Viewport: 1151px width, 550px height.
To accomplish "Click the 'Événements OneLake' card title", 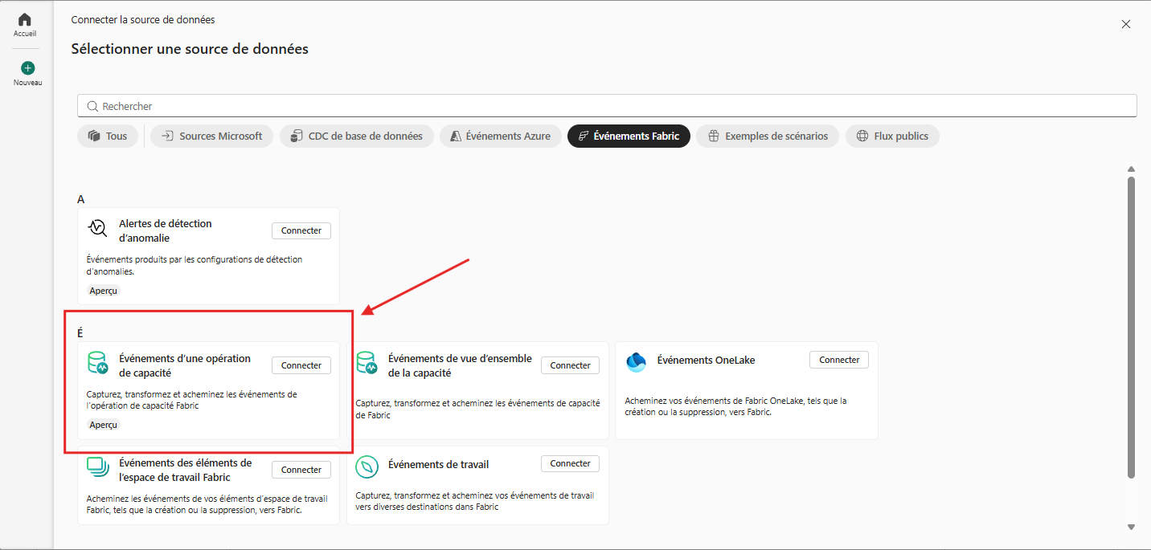I will point(707,360).
